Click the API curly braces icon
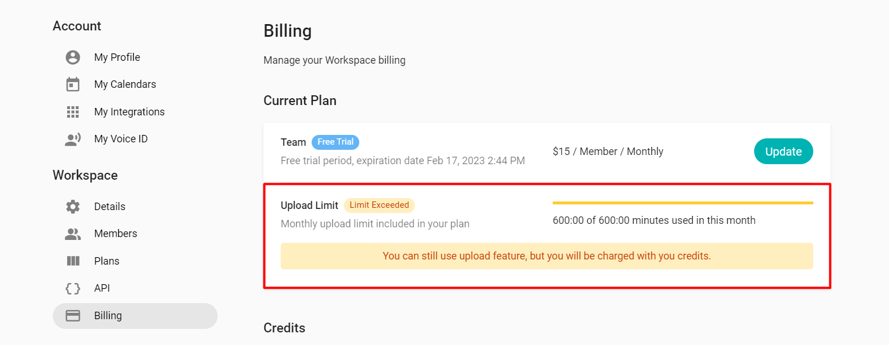 [x=73, y=288]
